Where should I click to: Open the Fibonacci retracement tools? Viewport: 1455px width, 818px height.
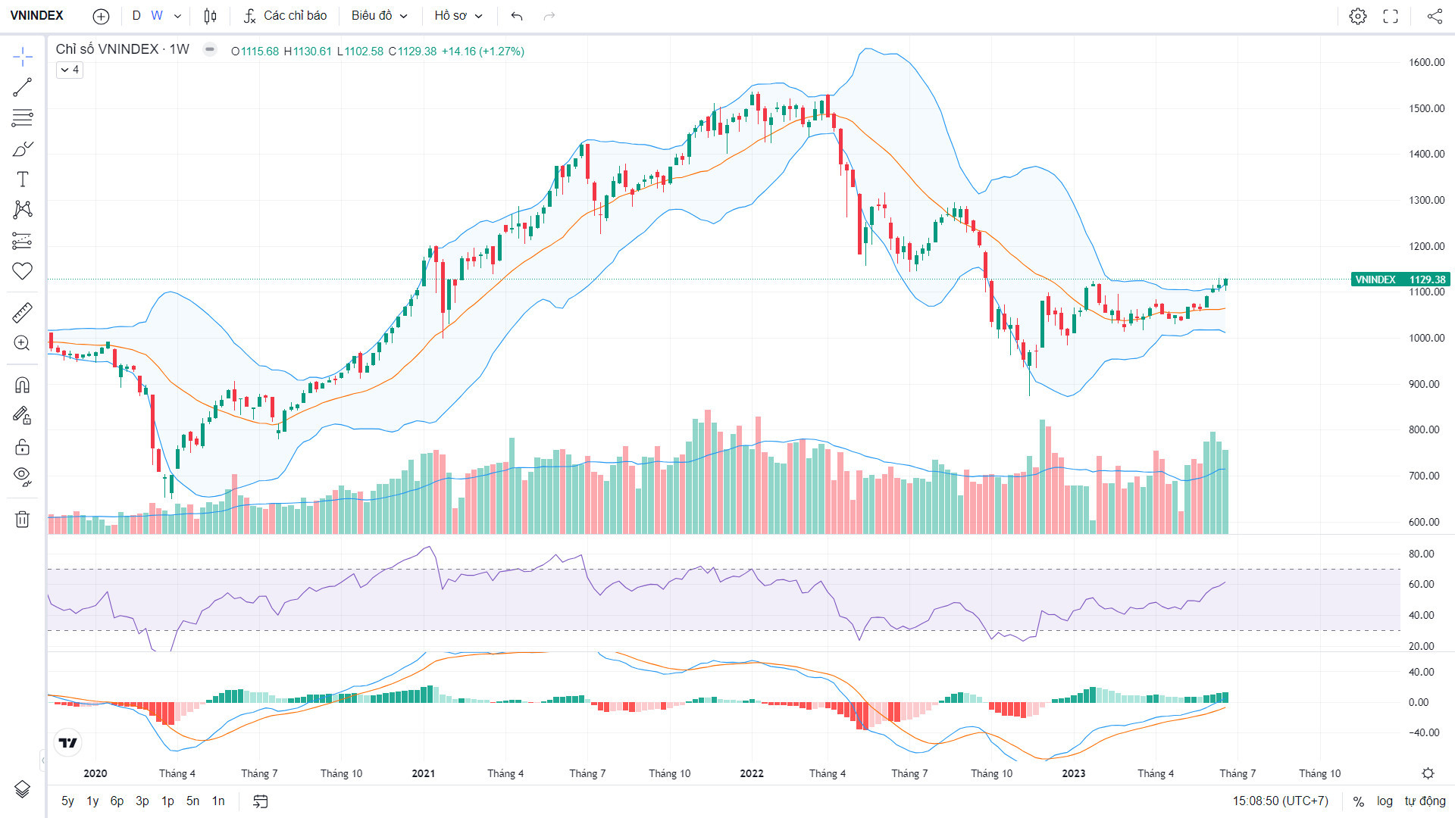[x=23, y=118]
